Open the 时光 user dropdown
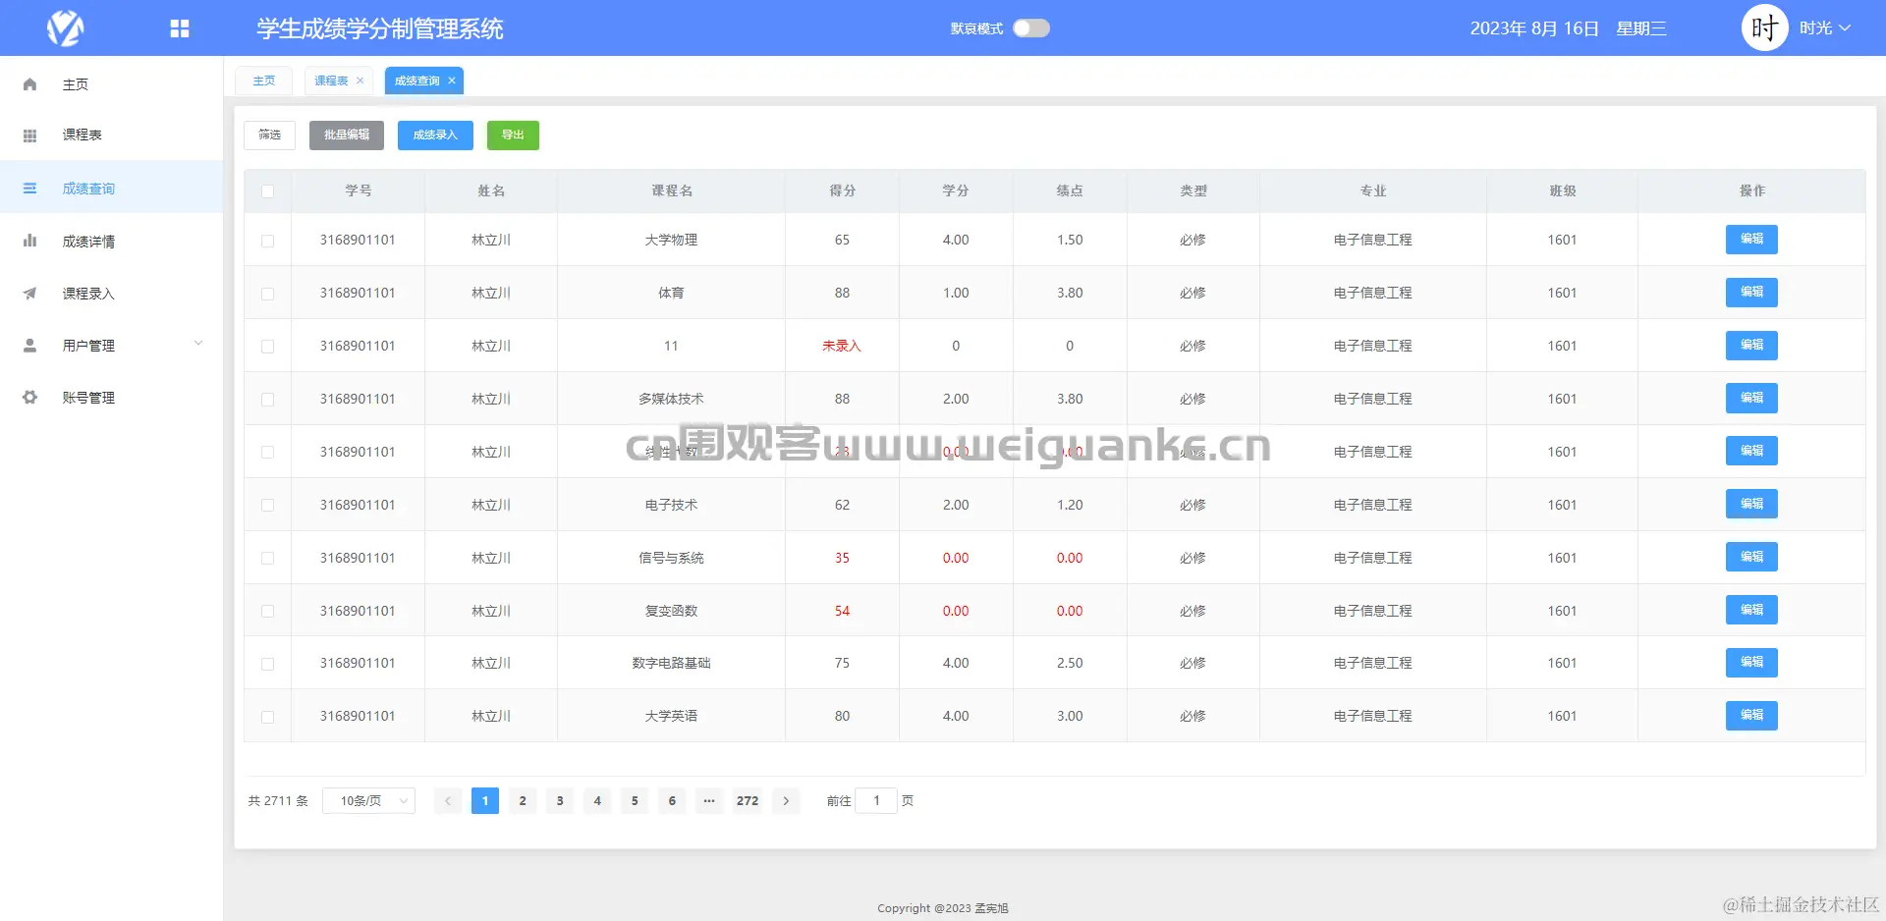 [x=1825, y=28]
